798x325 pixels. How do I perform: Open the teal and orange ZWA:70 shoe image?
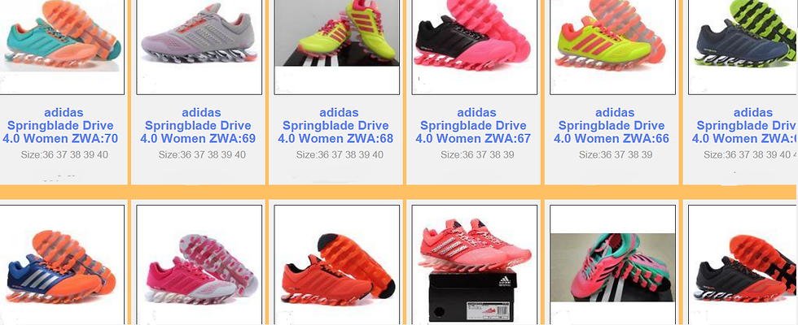[x=62, y=47]
